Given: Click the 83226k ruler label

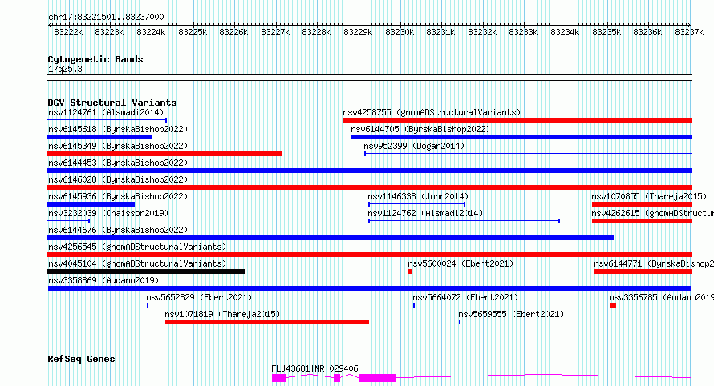Looking at the screenshot, I should point(233,32).
